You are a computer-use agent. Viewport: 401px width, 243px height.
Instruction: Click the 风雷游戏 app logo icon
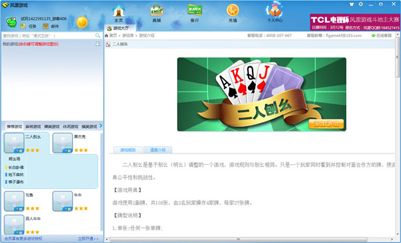point(5,5)
